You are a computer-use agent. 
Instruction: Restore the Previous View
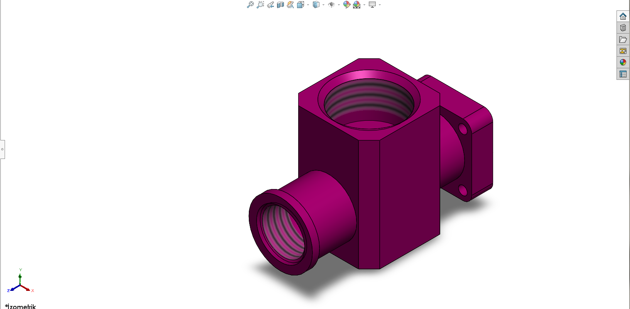click(270, 5)
